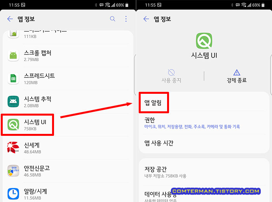Tap picture notification icon in left status bar
Viewport: 272px width, 202px height.
tap(23, 5)
